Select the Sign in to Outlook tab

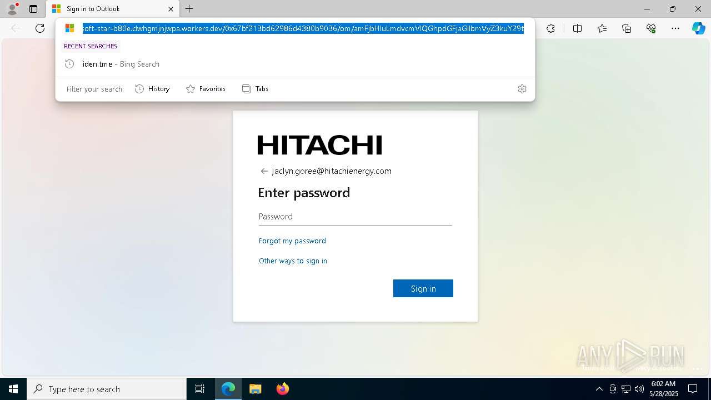113,9
